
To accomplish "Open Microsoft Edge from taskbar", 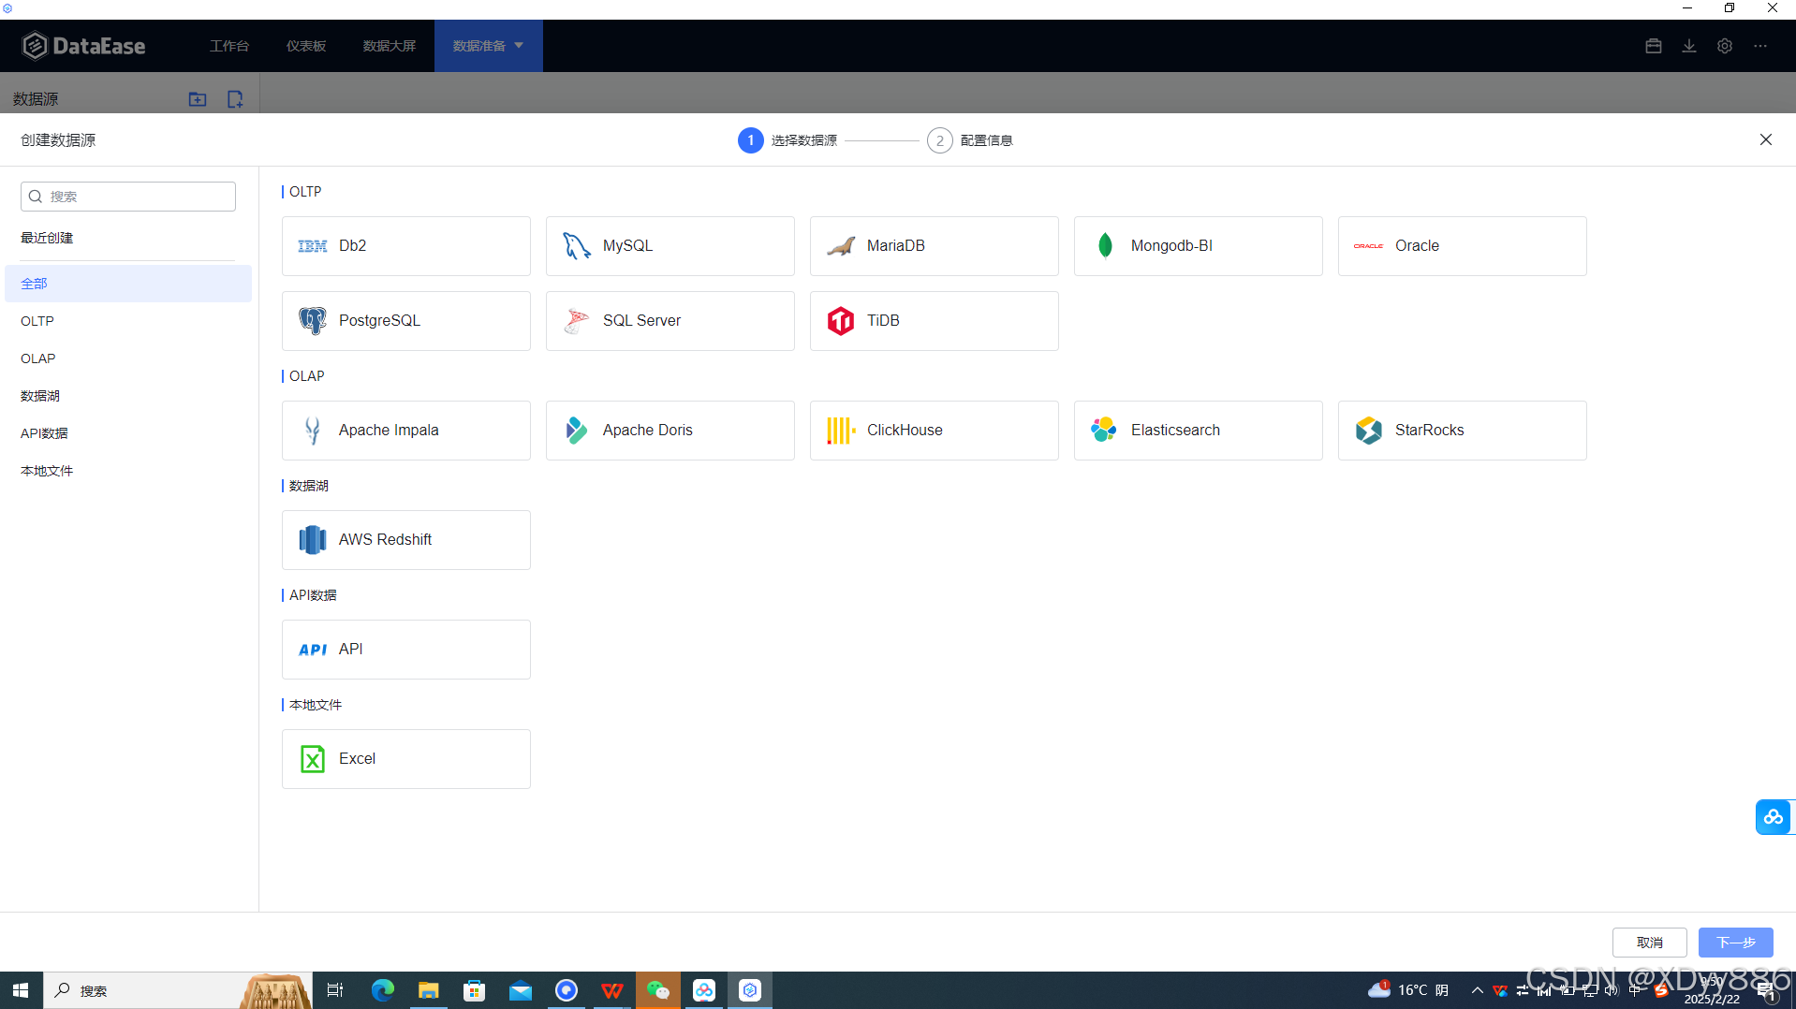I will click(x=382, y=990).
